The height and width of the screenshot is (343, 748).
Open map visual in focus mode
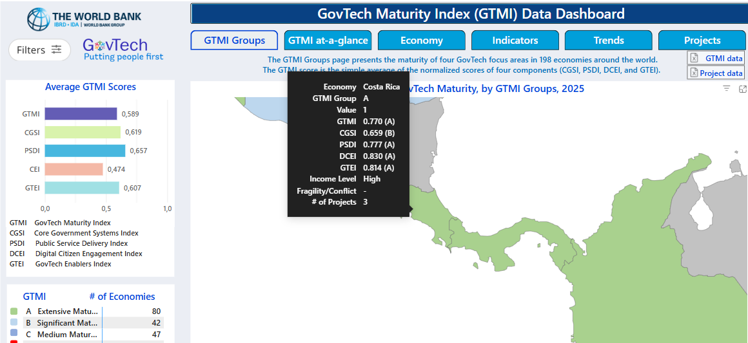[x=742, y=89]
